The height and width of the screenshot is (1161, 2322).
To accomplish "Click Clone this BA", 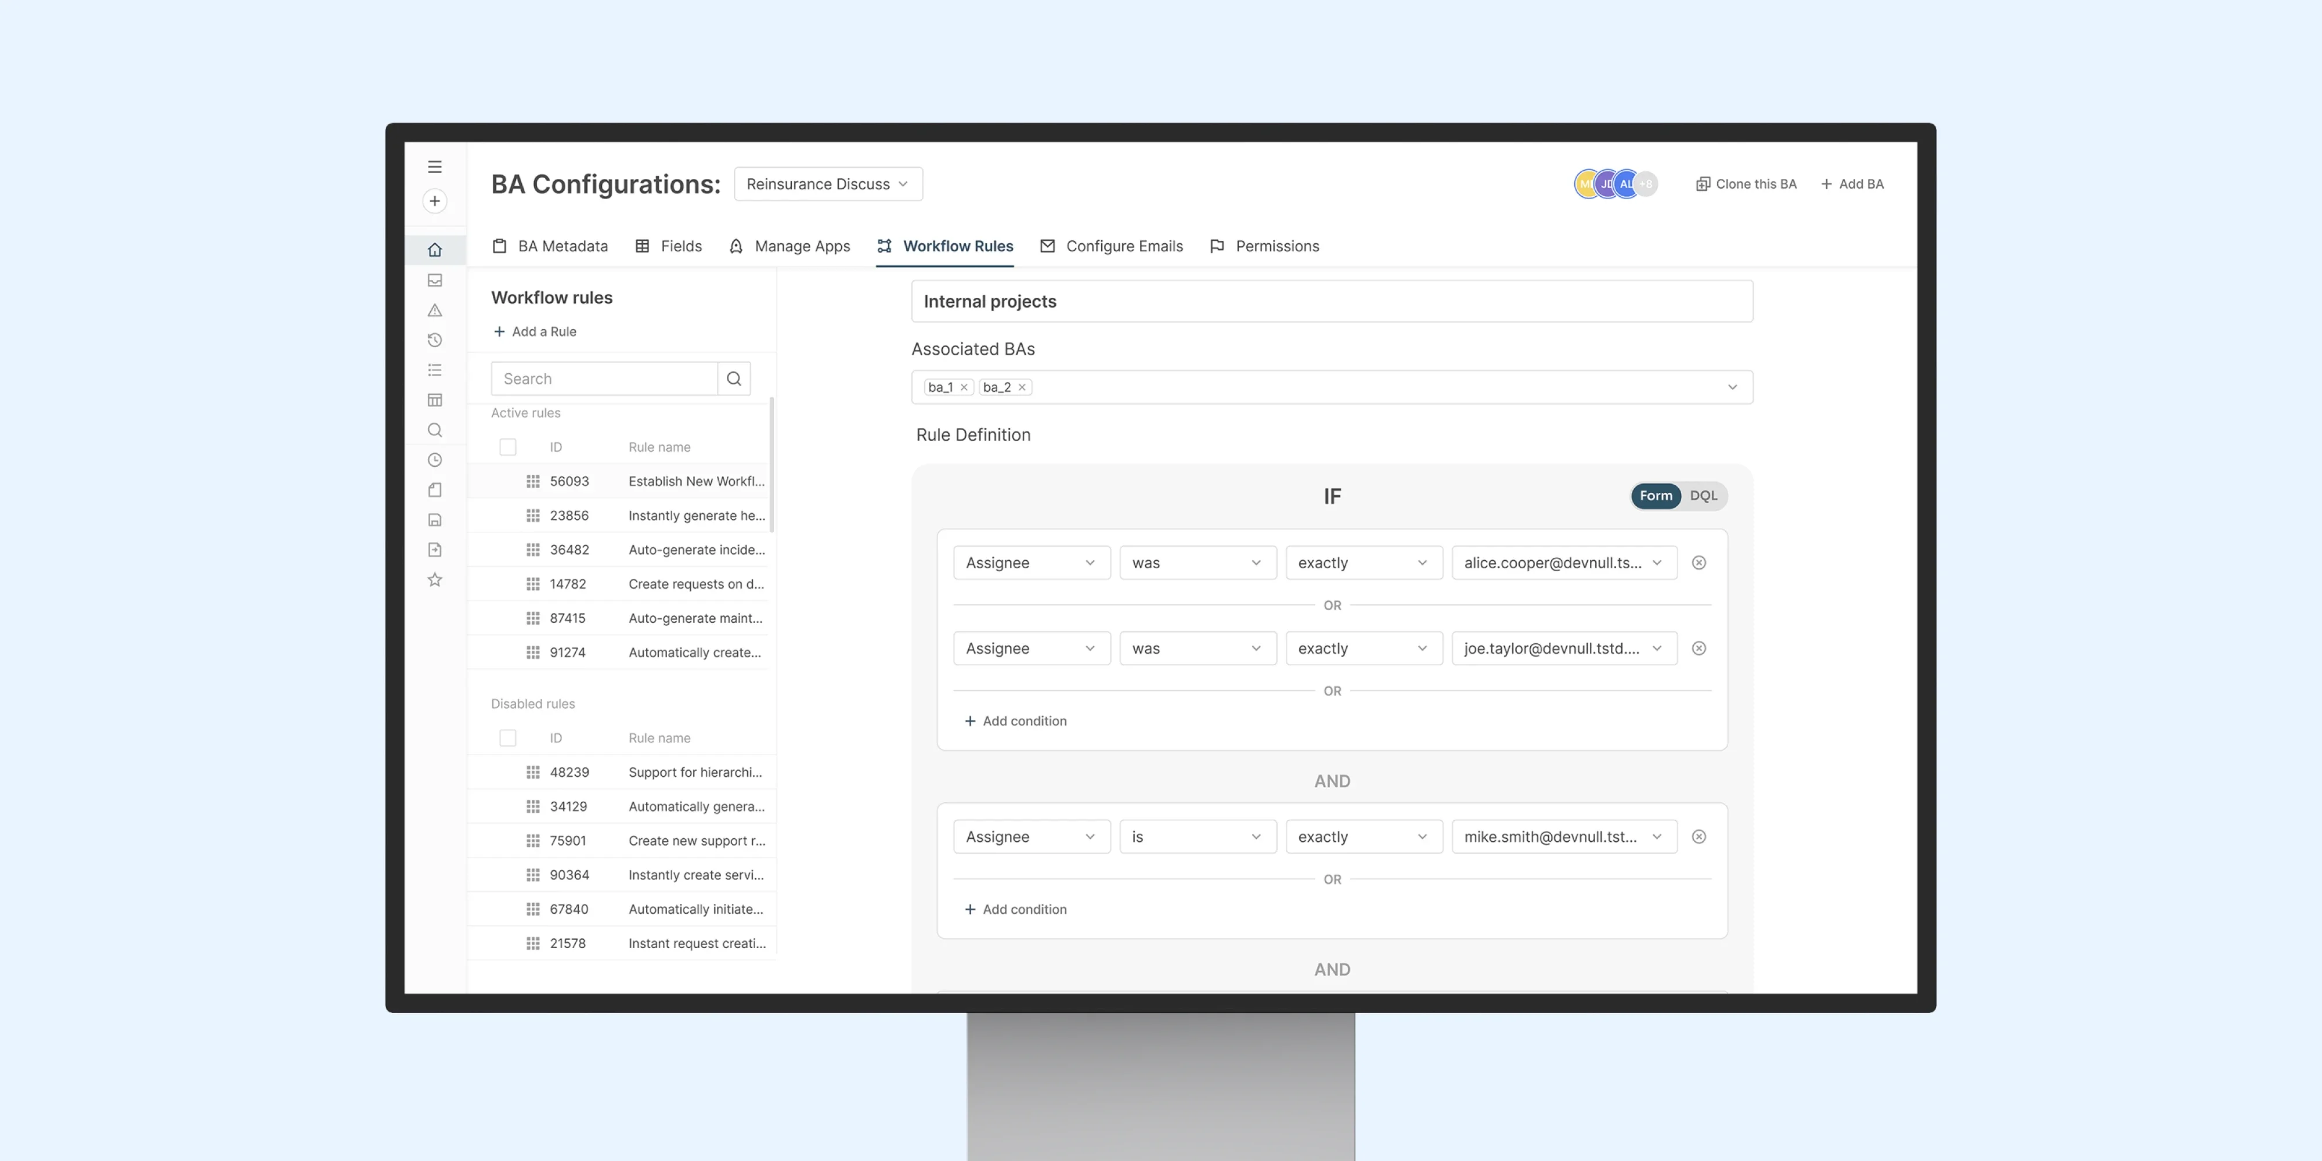I will [1746, 184].
